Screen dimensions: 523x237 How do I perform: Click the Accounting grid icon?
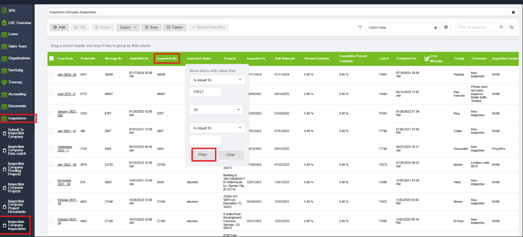(x=4, y=94)
